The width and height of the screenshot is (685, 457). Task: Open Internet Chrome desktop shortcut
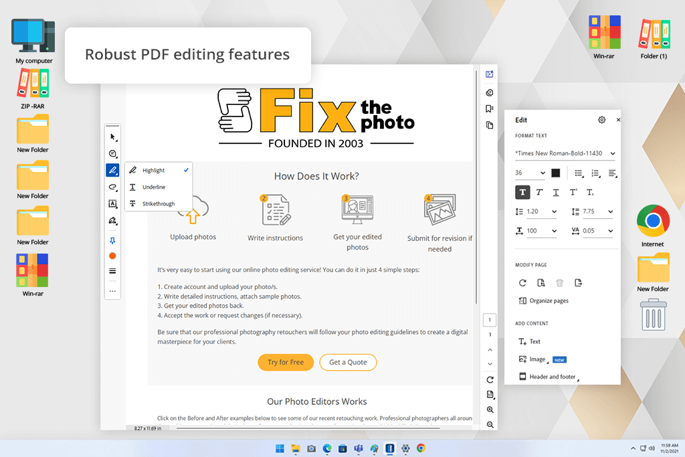653,225
